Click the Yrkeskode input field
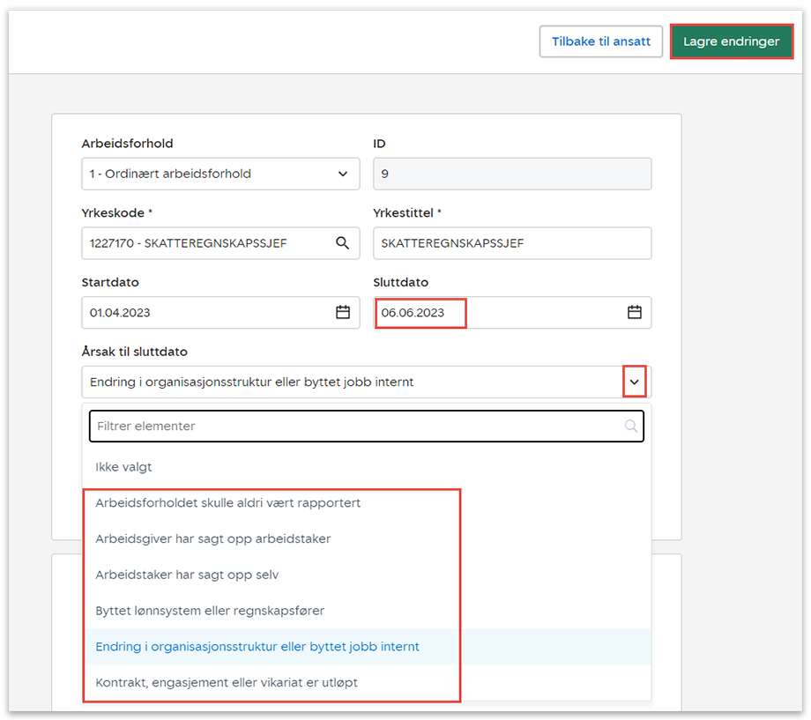This screenshot has height=720, width=811. coord(207,243)
